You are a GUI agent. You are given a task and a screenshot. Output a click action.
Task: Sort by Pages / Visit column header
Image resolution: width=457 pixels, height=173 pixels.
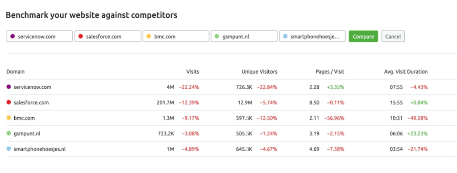330,71
